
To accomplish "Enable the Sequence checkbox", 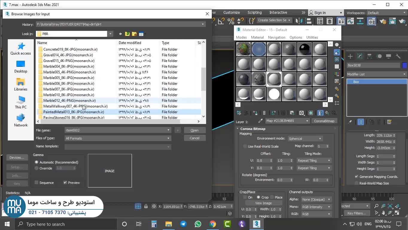I will (36, 183).
